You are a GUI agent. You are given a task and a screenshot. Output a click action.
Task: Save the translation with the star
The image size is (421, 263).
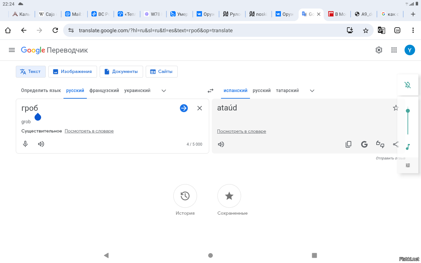point(396,108)
